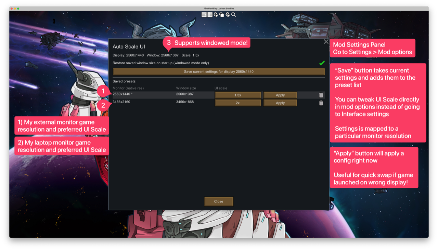Delete the 2560x1440 preset with its trash icon
Viewport: 438px width, 250px height.
click(321, 95)
